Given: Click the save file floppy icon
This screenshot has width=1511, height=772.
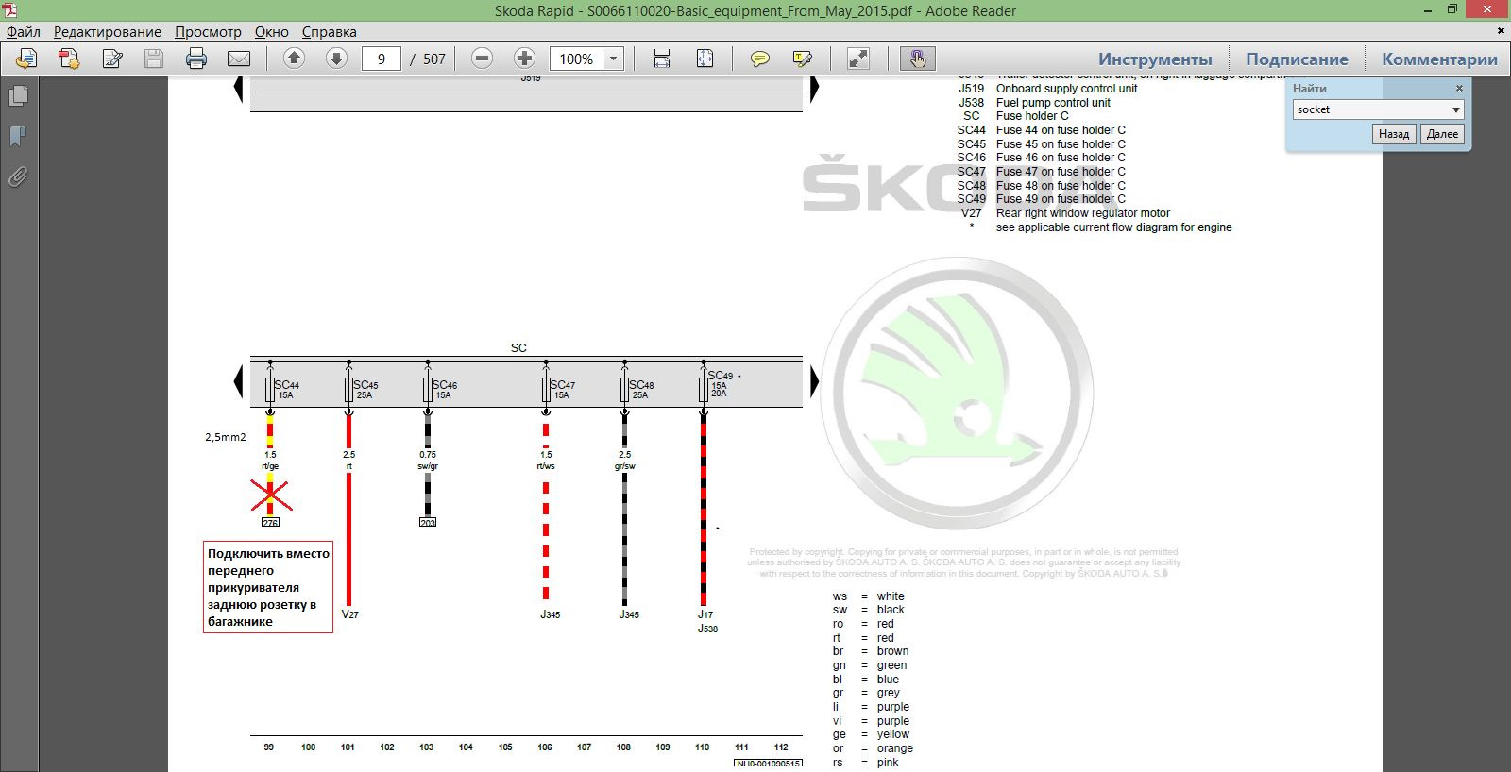Looking at the screenshot, I should 154,59.
